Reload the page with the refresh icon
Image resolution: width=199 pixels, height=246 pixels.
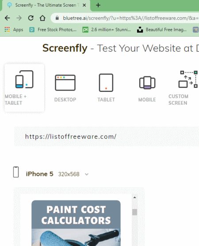point(31,18)
